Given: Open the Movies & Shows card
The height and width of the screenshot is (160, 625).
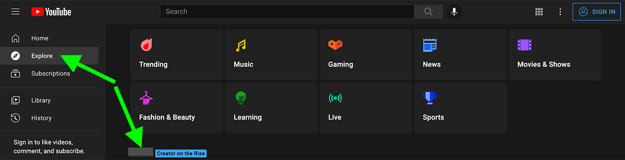Looking at the screenshot, I should 555,55.
